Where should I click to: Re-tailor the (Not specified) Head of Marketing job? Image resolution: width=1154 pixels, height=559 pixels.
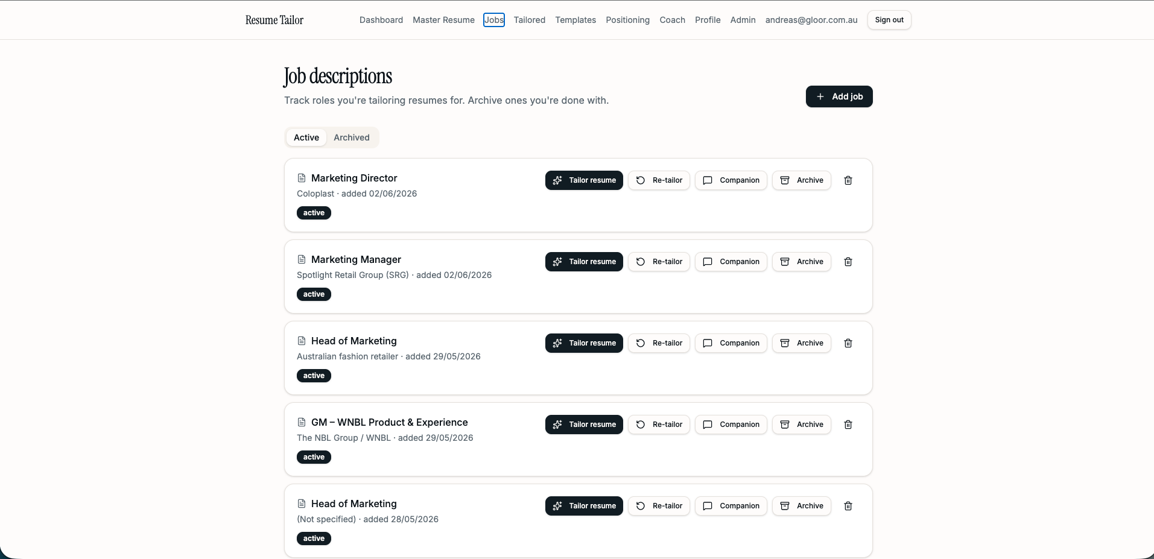tap(659, 506)
